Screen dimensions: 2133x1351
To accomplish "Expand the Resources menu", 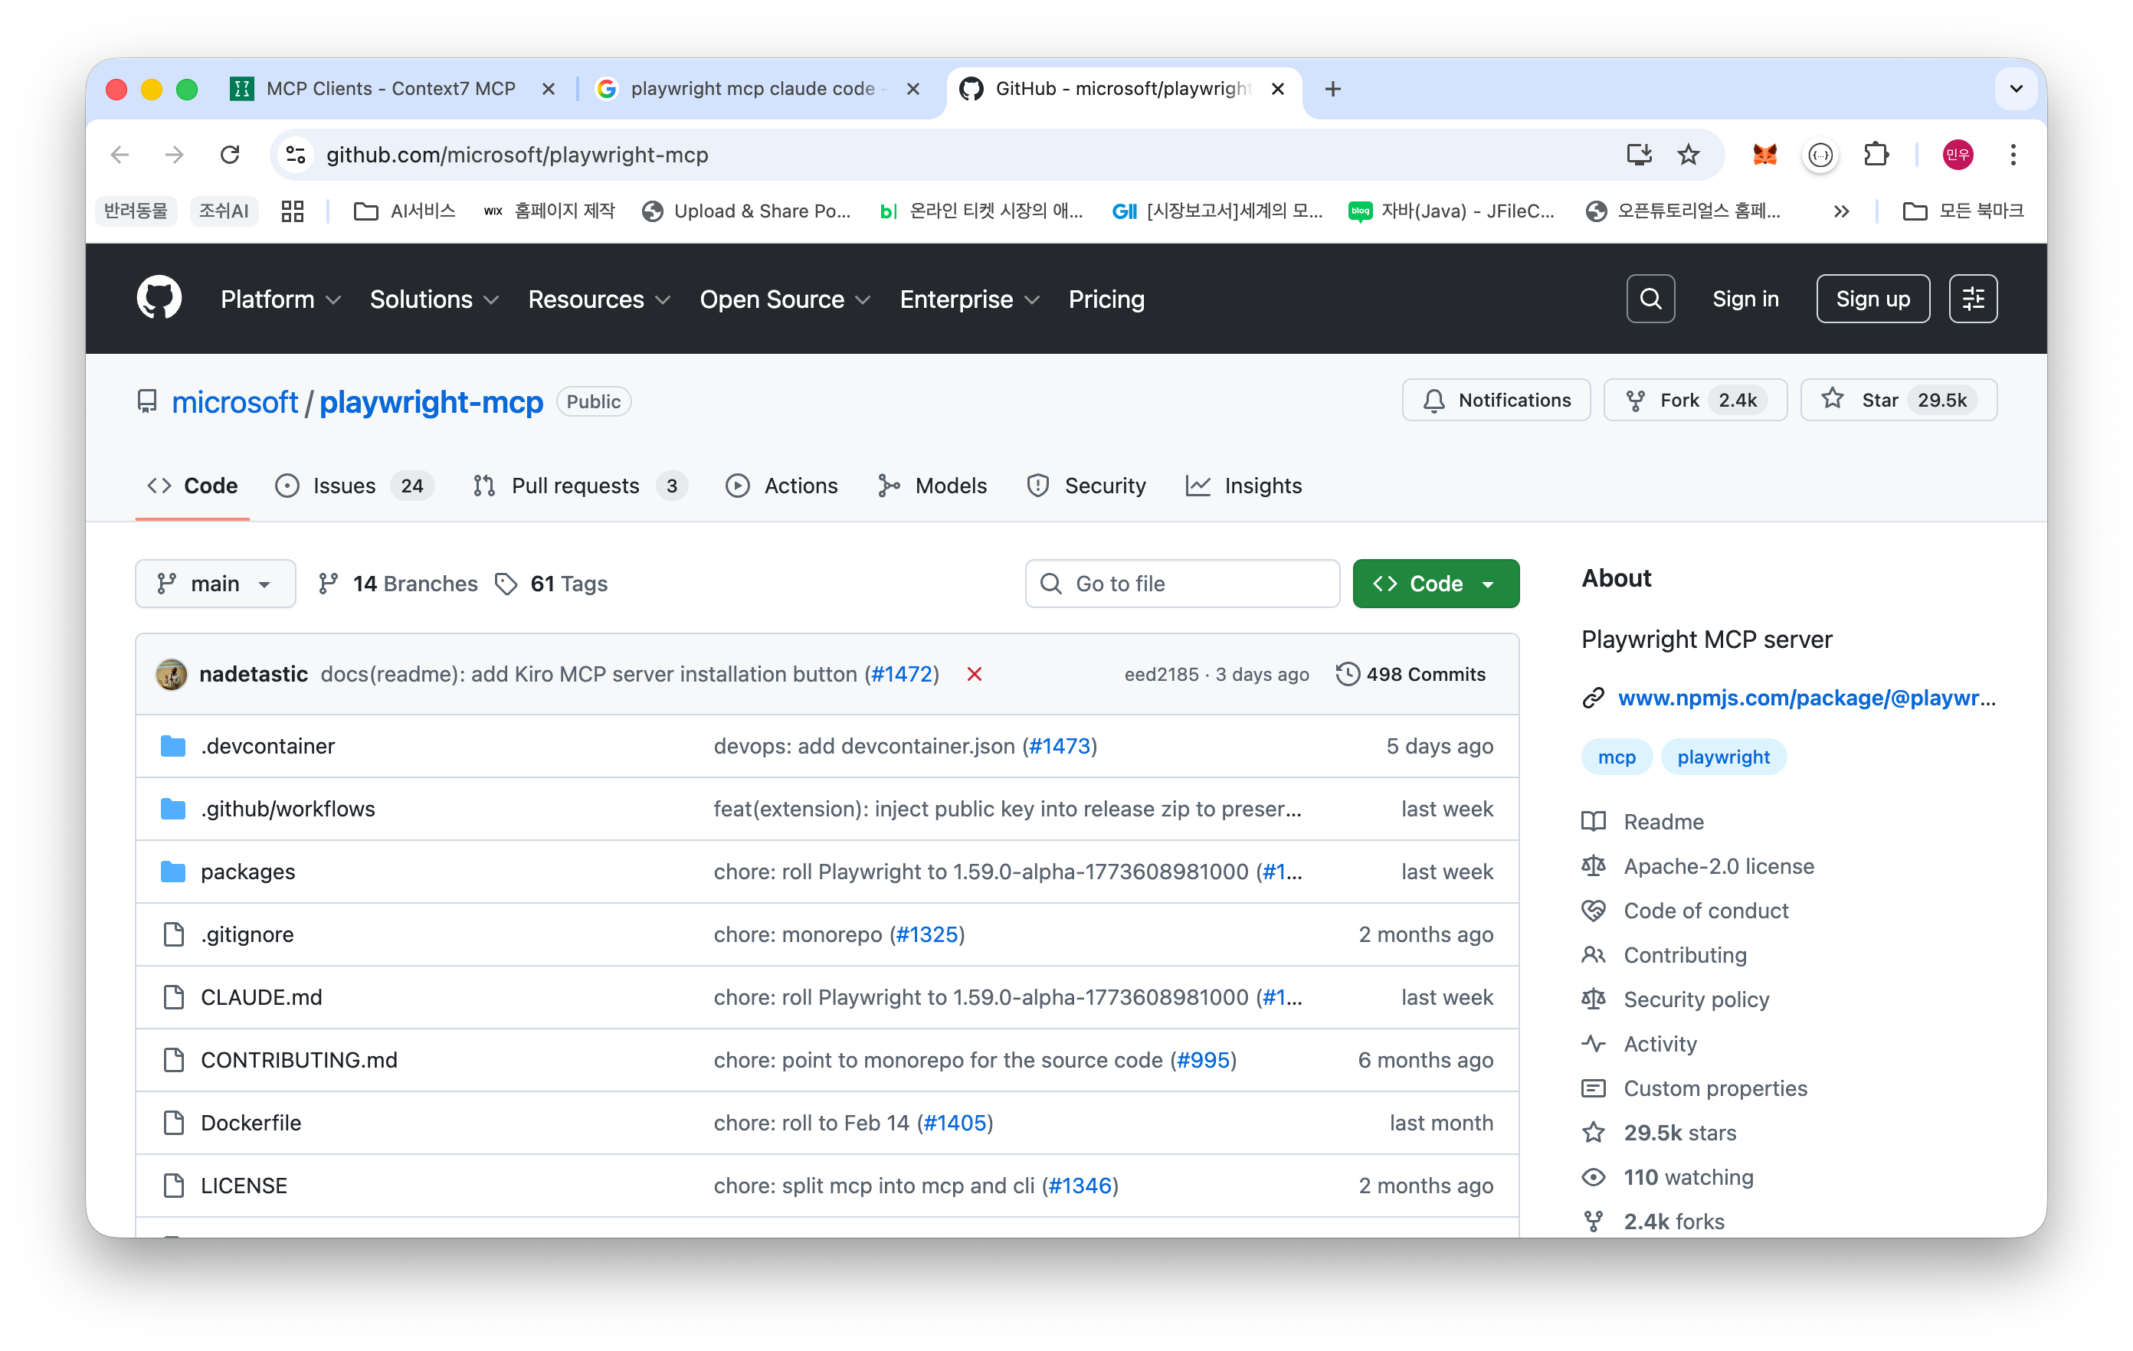I will pos(599,299).
